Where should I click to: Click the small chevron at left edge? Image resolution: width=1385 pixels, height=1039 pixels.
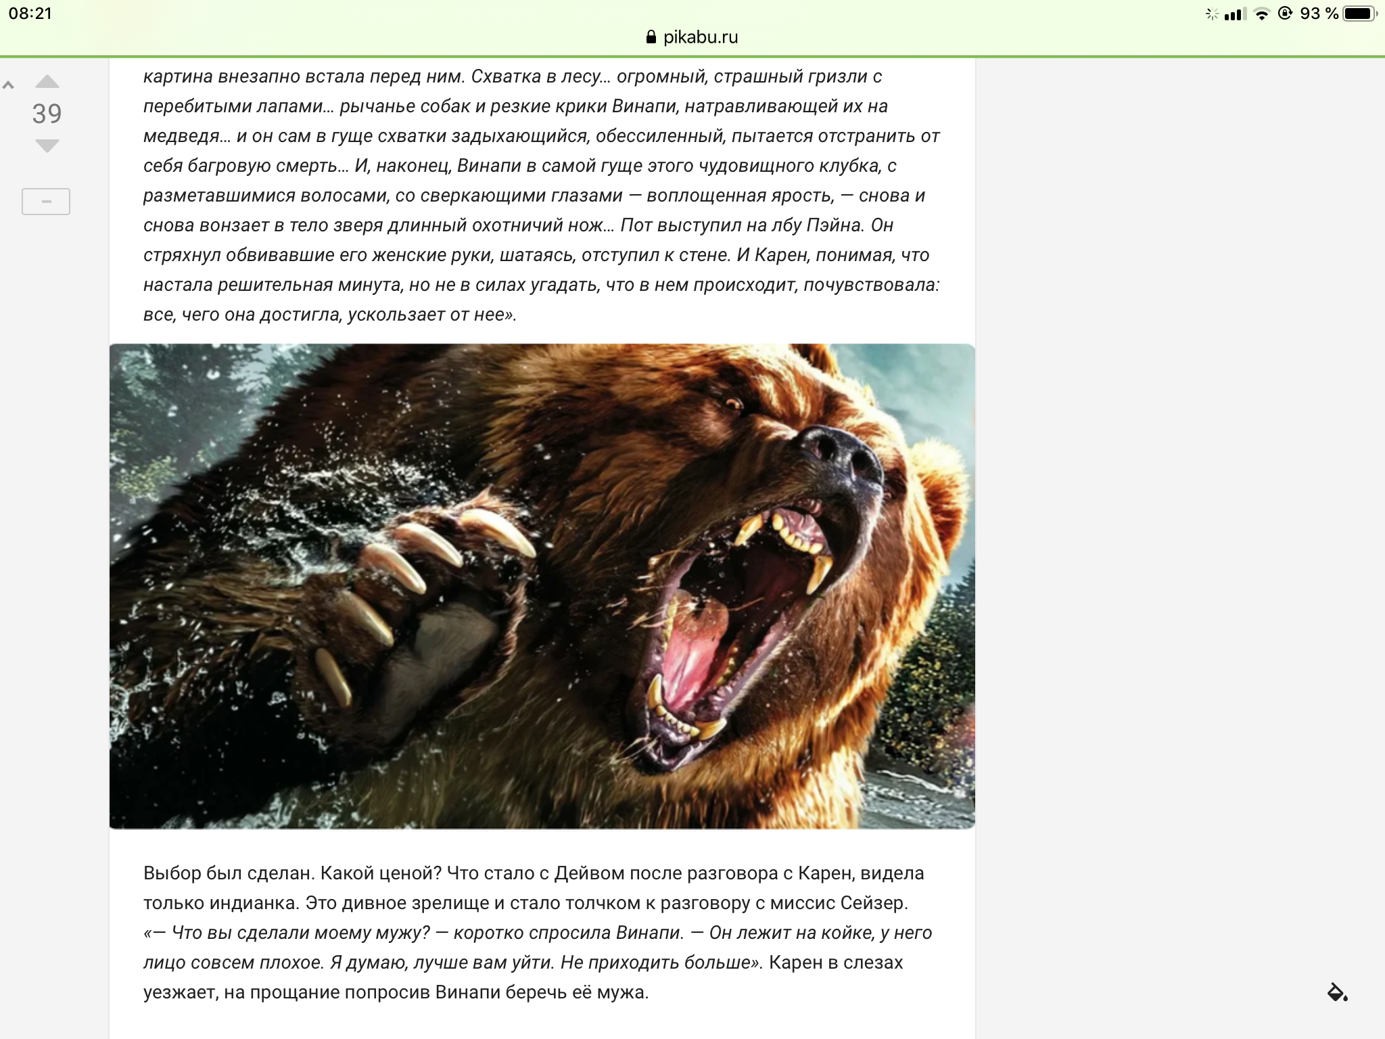(9, 85)
